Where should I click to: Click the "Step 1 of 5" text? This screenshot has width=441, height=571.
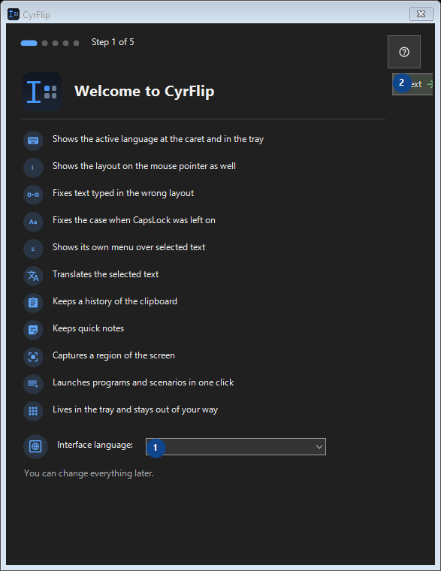(x=113, y=42)
